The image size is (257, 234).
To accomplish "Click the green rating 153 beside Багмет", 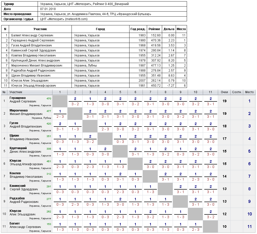I will point(49,224).
